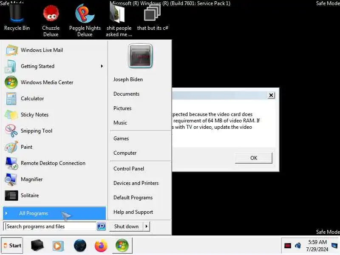Click the search magnifier button

[x=101, y=227]
